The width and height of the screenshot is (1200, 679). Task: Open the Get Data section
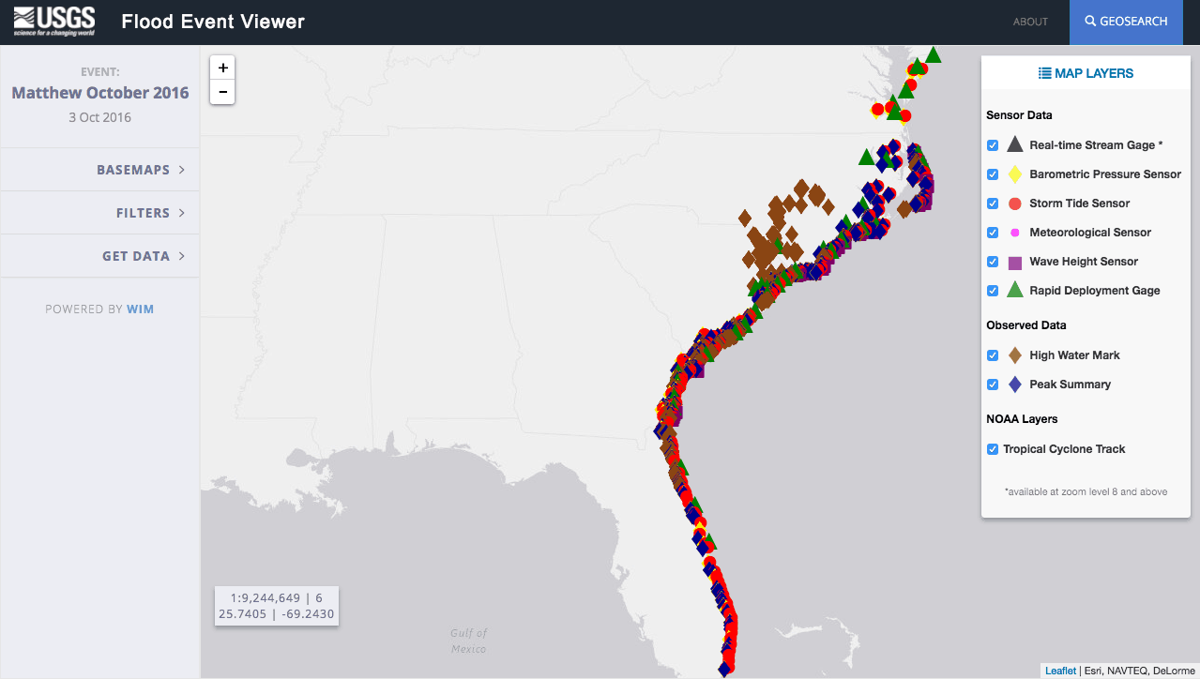pos(144,256)
